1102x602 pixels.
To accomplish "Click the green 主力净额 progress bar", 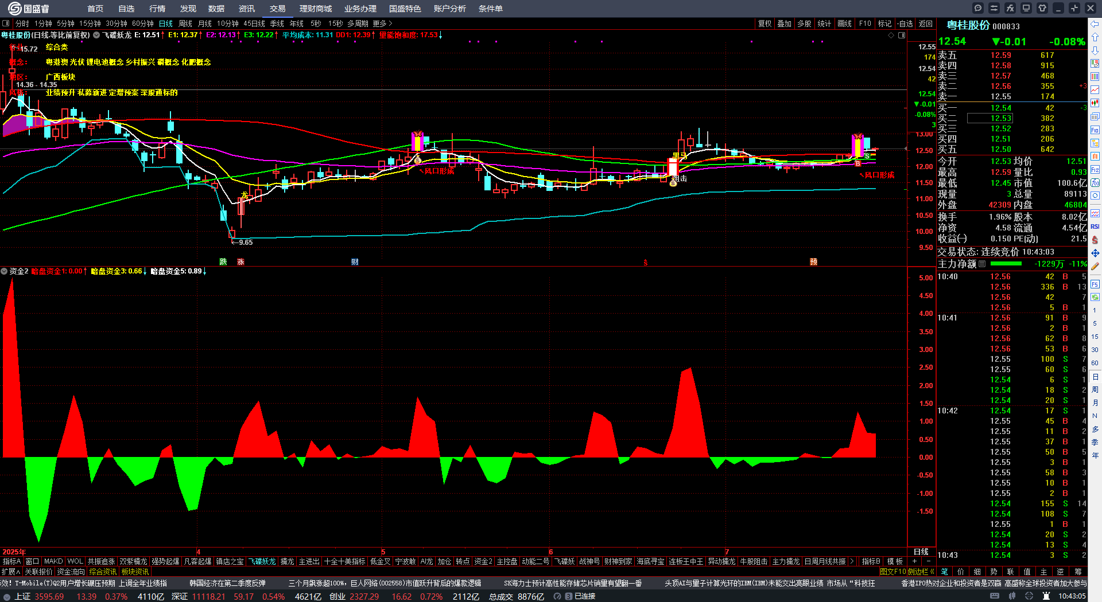I will [x=1006, y=264].
